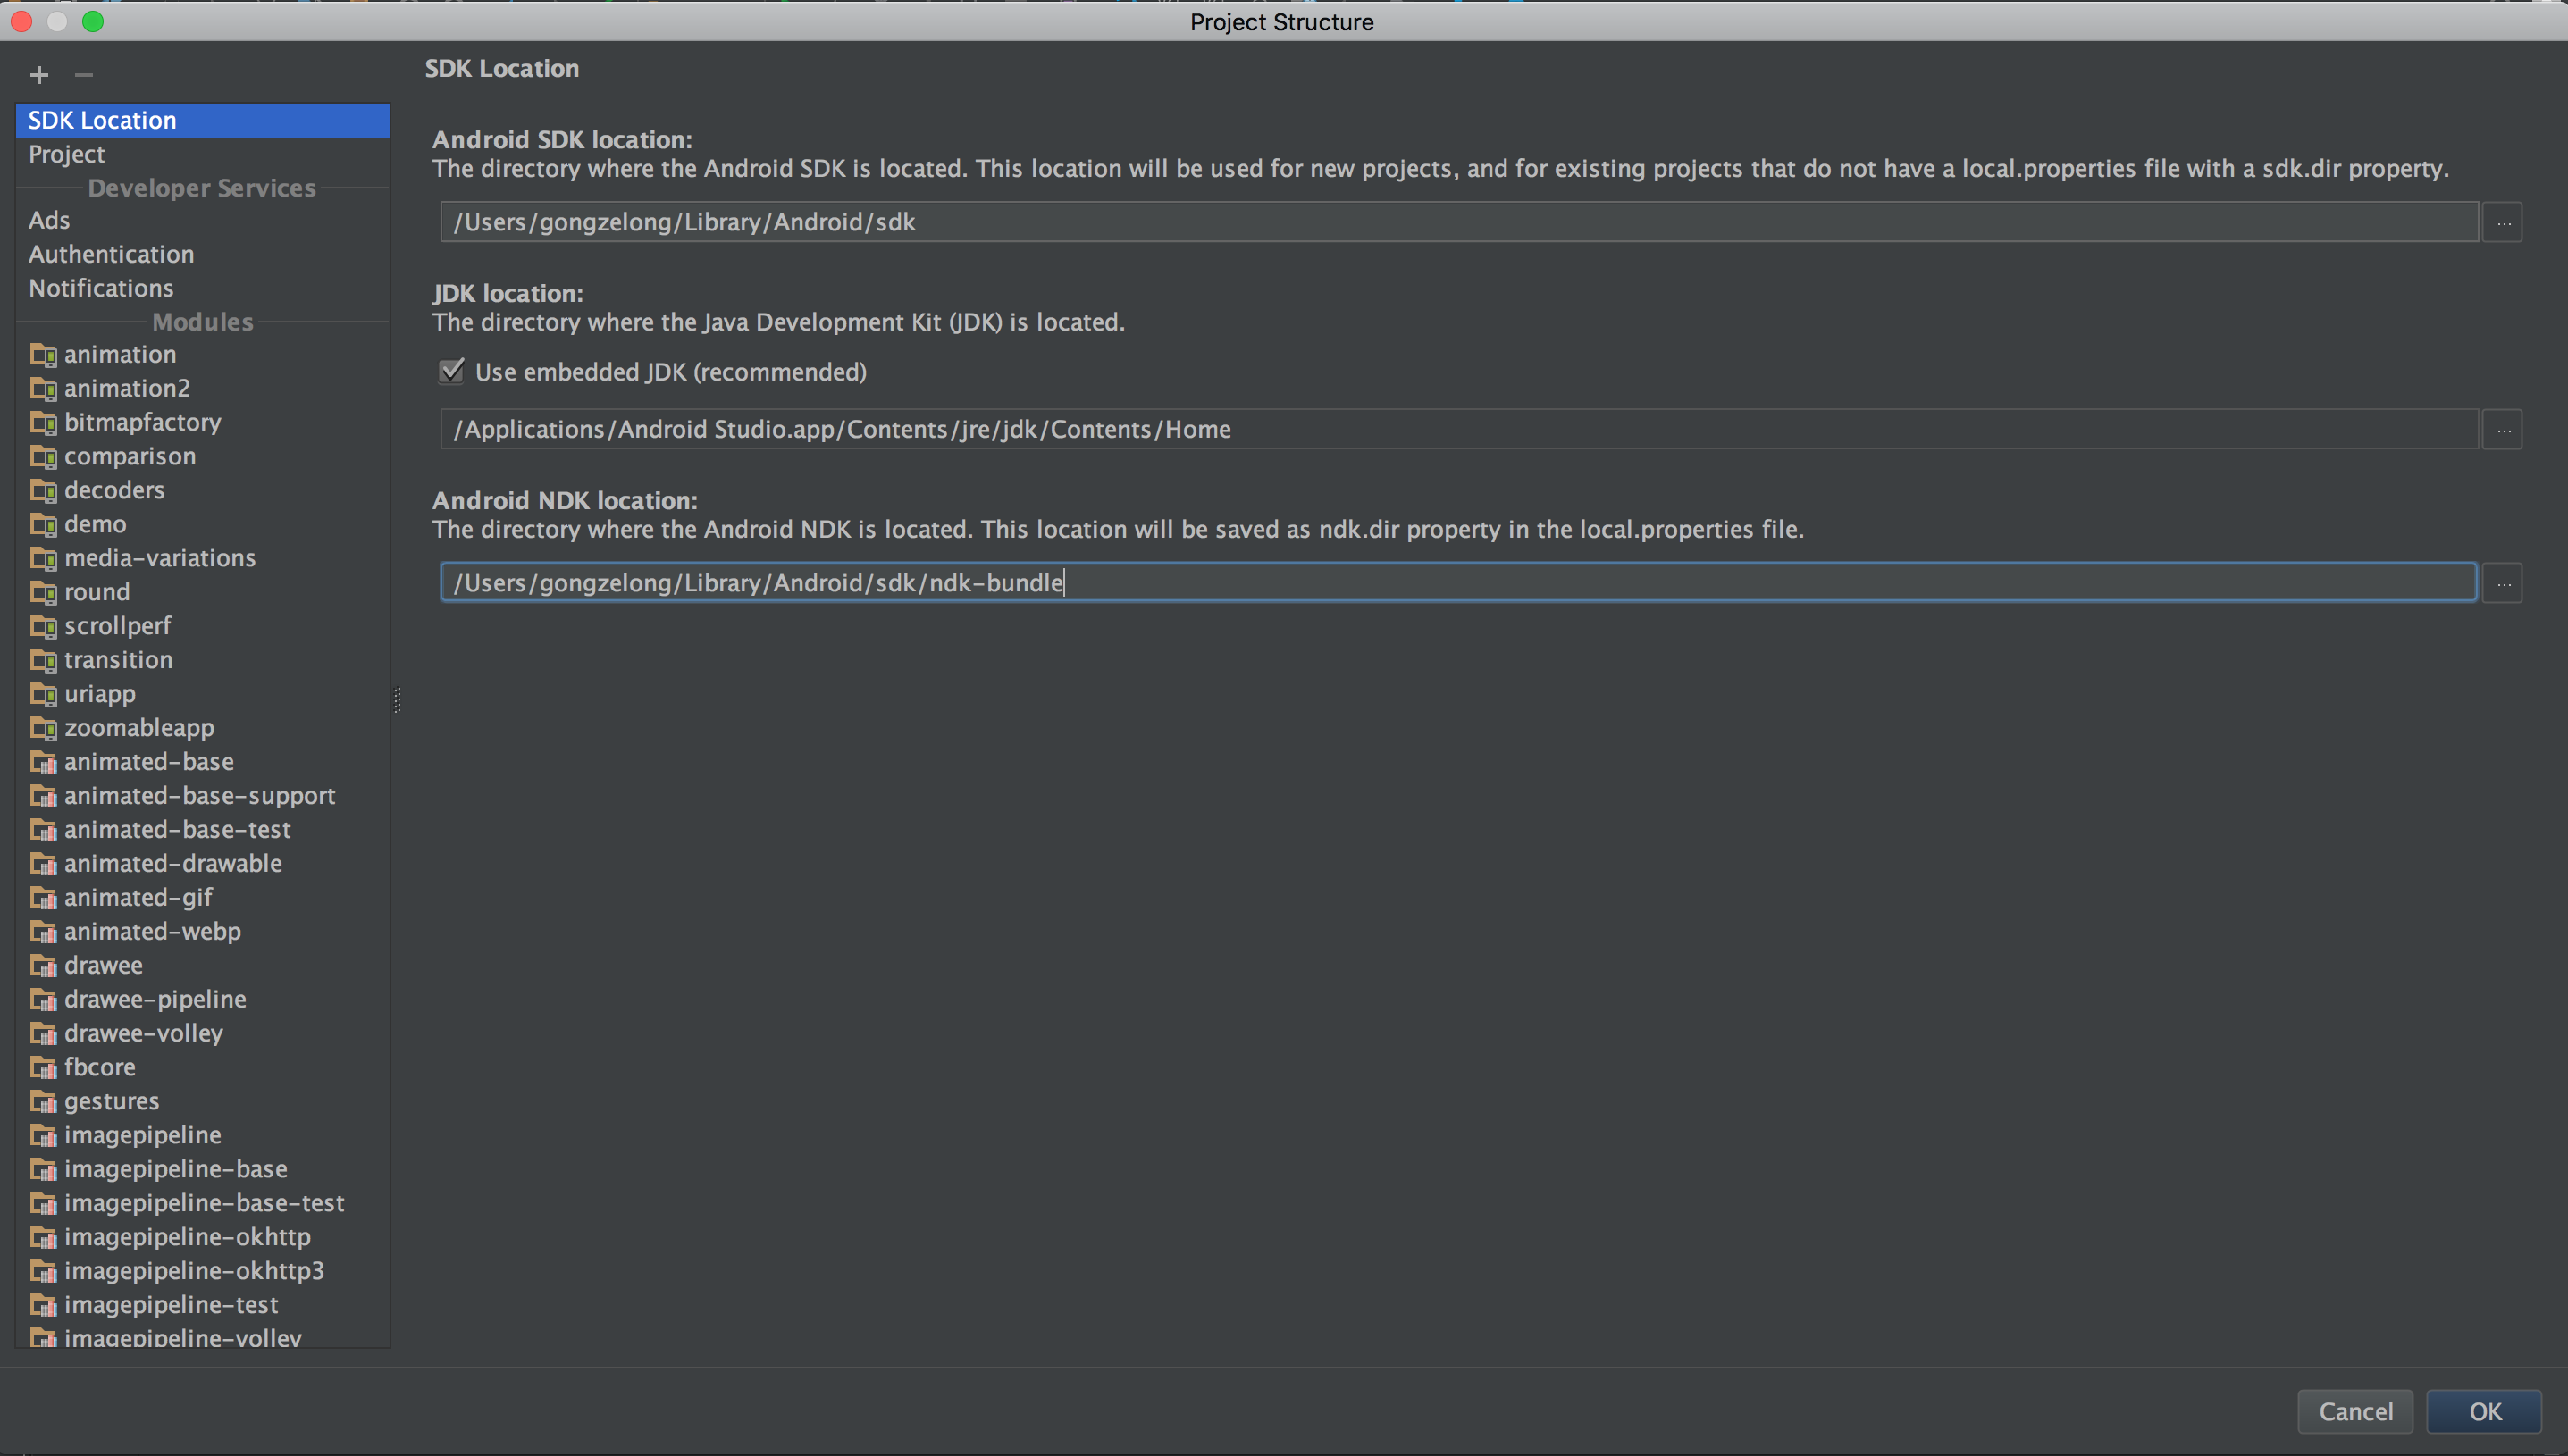Select the media-variations module
The image size is (2568, 1456).
point(160,558)
